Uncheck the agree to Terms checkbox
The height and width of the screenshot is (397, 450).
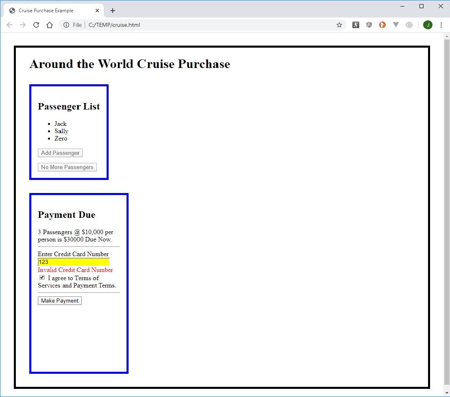[42, 278]
